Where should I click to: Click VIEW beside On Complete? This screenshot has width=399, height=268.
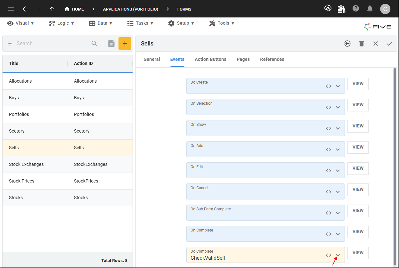click(x=358, y=232)
